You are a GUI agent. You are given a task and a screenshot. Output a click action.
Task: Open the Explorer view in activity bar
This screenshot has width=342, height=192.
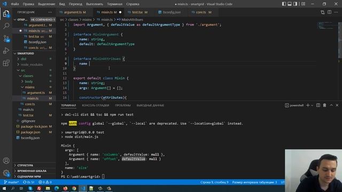click(x=6, y=14)
